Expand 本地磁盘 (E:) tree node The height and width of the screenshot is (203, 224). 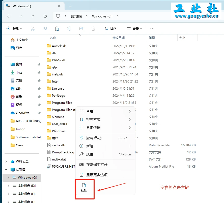coord(8,194)
